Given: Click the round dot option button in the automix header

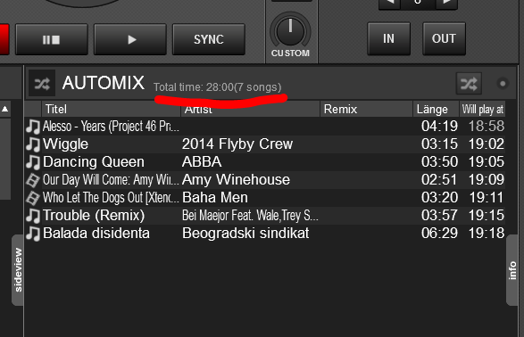Looking at the screenshot, I should click(x=503, y=84).
